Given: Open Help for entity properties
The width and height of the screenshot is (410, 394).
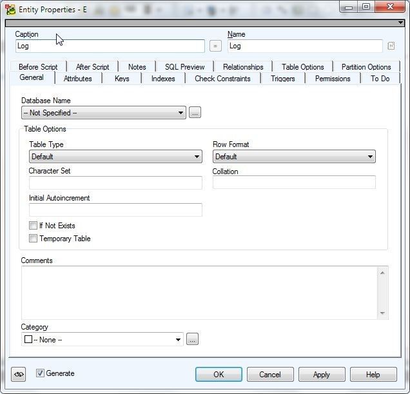Looking at the screenshot, I should (x=373, y=375).
